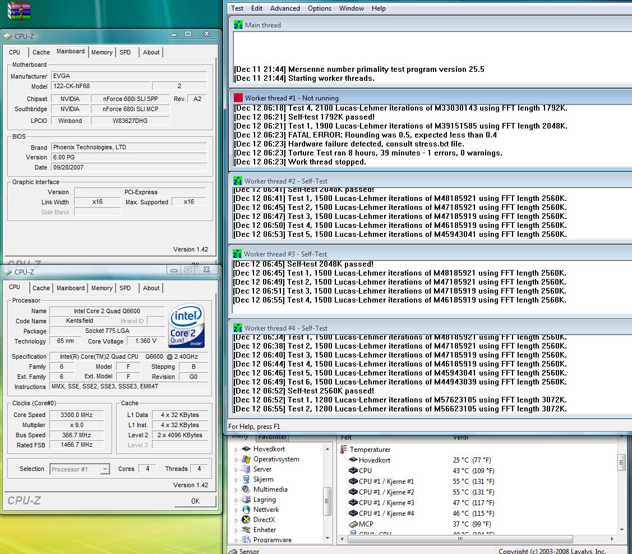The height and width of the screenshot is (554, 632).
Task: Expand the DirectX tree node
Action: click(236, 520)
